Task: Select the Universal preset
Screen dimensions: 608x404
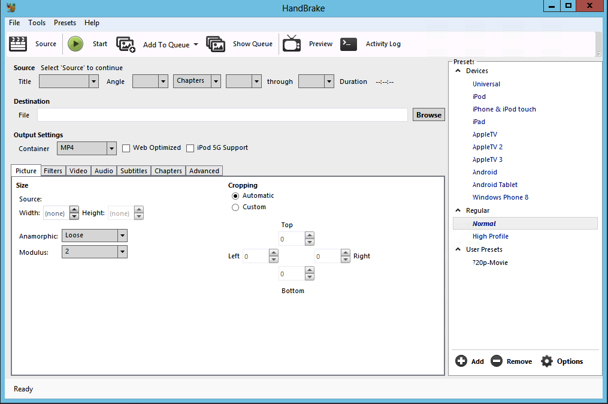Action: click(x=486, y=84)
